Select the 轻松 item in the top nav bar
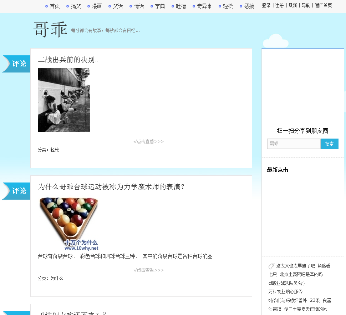 228,6
